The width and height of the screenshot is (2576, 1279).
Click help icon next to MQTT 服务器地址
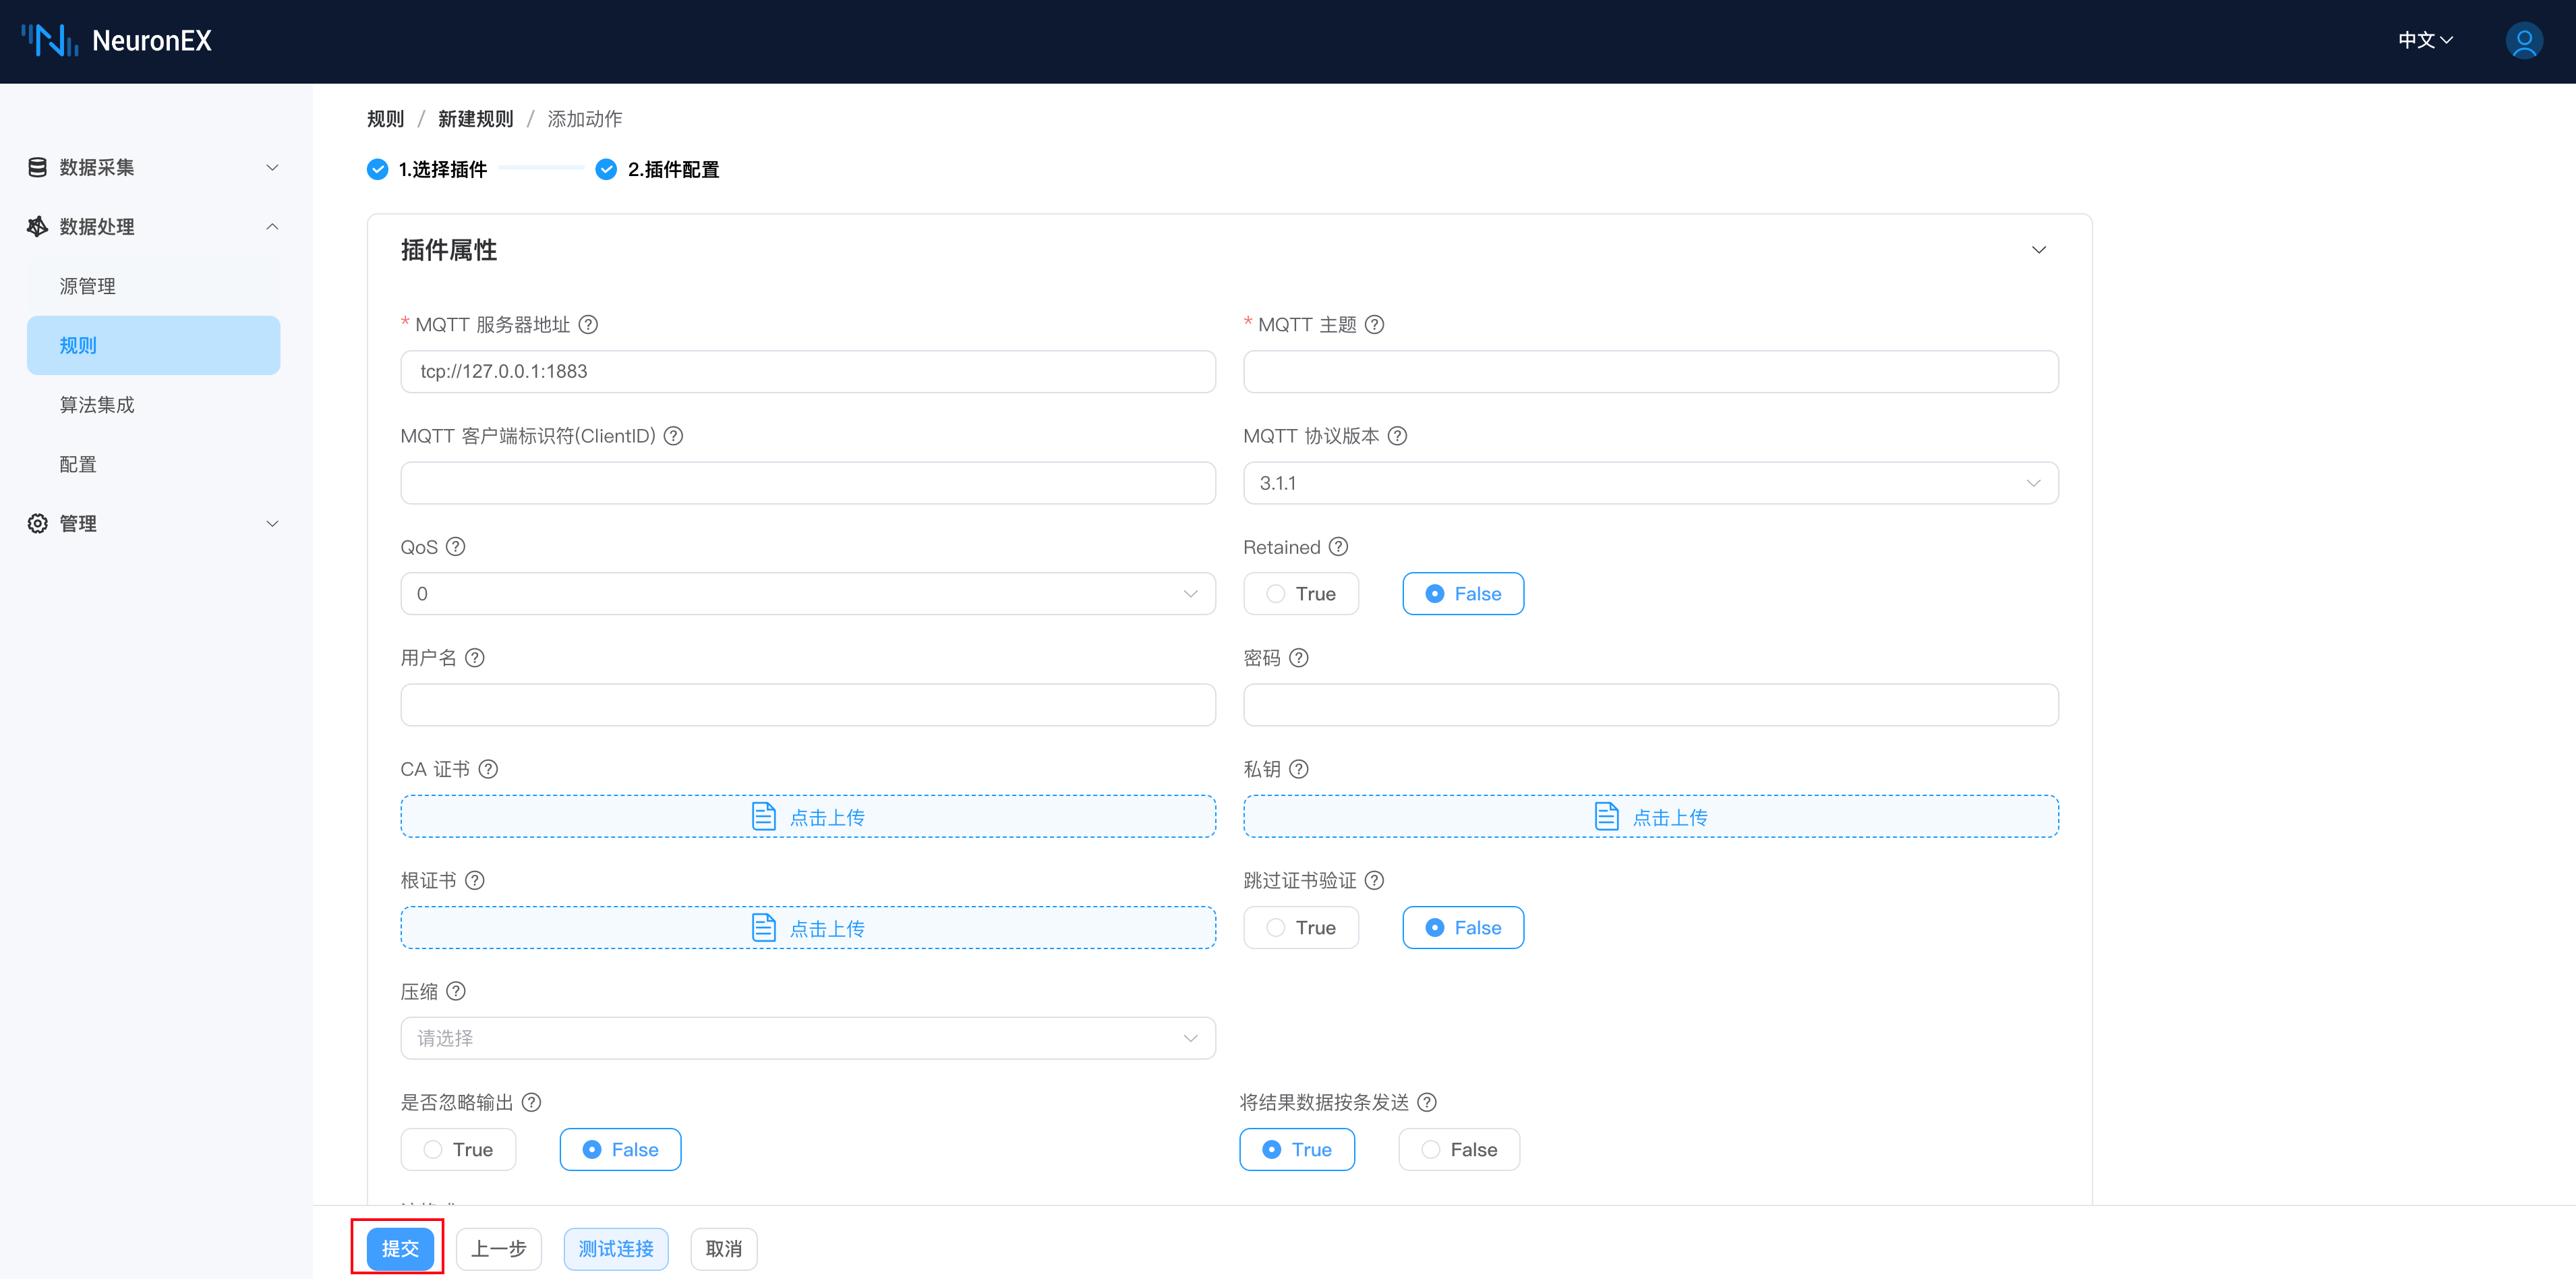(x=588, y=324)
